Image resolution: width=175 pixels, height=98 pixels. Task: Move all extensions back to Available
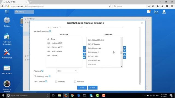pyautogui.click(x=84, y=57)
